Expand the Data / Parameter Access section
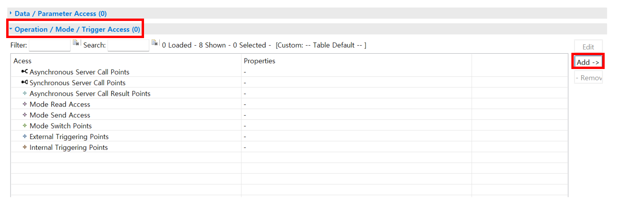The height and width of the screenshot is (206, 627). [x=11, y=13]
